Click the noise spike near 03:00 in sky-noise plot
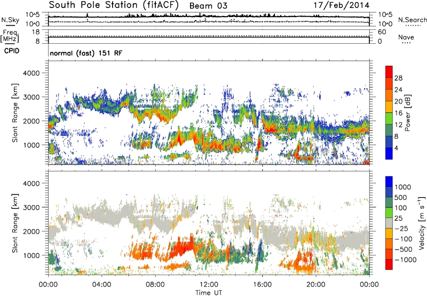This screenshot has width=427, height=296. pos(87,15)
